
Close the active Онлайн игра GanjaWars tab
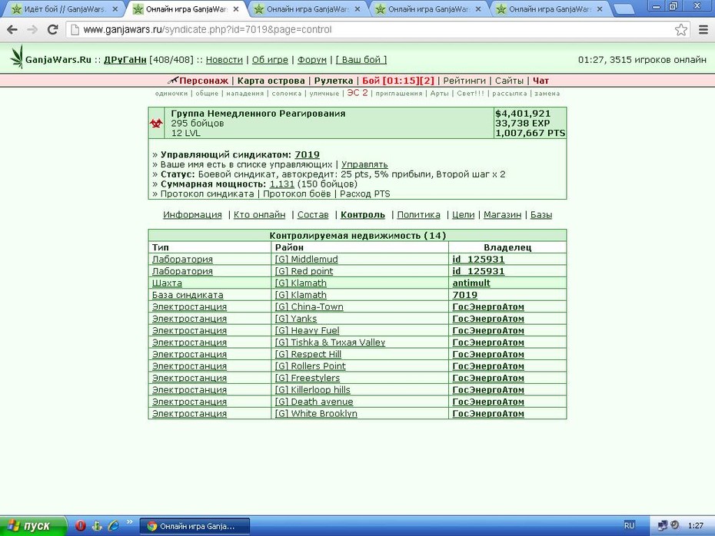tap(236, 9)
